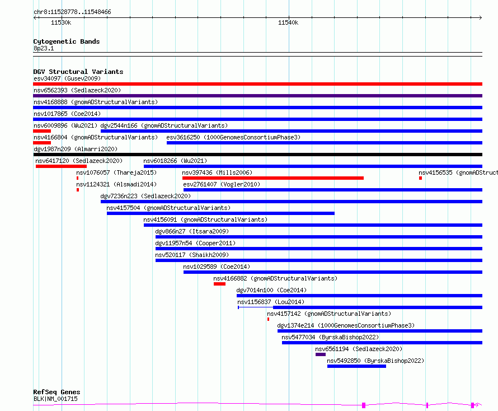Screen dimensions: 498x411
Task: Select the 8p23.1 cytogenetic band label
Action: tap(44, 48)
